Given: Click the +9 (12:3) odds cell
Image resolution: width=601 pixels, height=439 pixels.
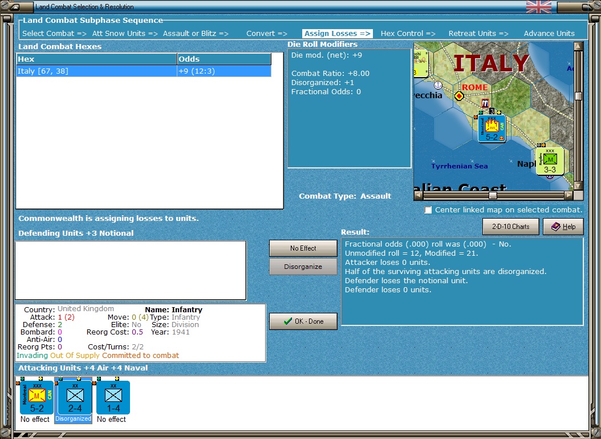Looking at the screenshot, I should coord(224,71).
